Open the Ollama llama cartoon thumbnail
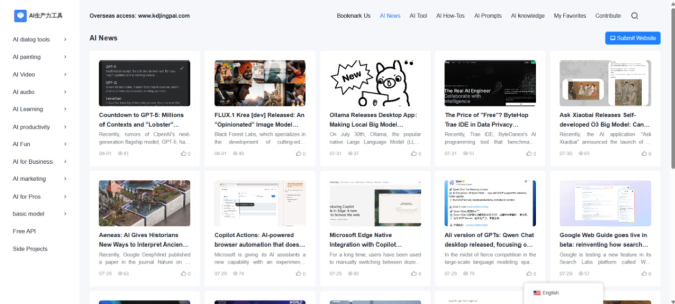 point(375,83)
